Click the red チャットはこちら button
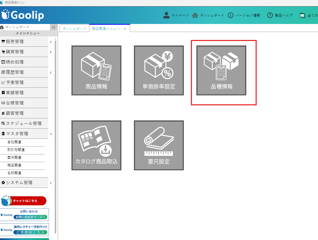This screenshot has height=240, width=318. click(24, 201)
